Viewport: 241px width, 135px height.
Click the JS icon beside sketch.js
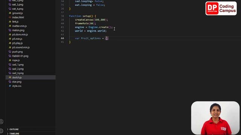(x=10, y=78)
